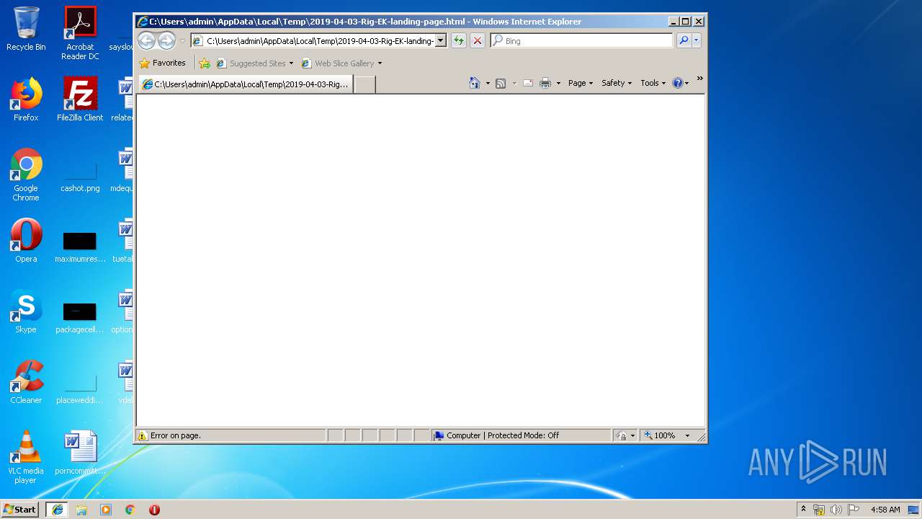Click the Error on page warning icon
Image resolution: width=922 pixels, height=519 pixels.
point(143,435)
